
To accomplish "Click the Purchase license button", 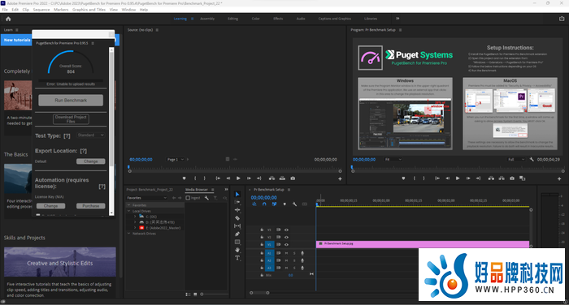I will pos(91,206).
